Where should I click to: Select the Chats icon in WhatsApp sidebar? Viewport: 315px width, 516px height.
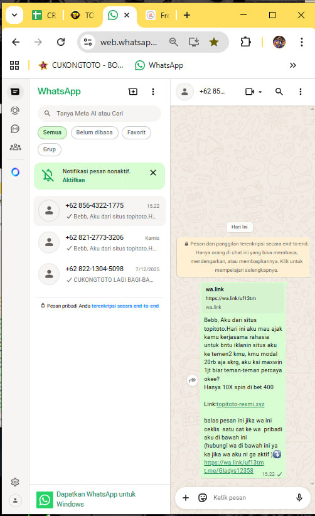pos(15,92)
